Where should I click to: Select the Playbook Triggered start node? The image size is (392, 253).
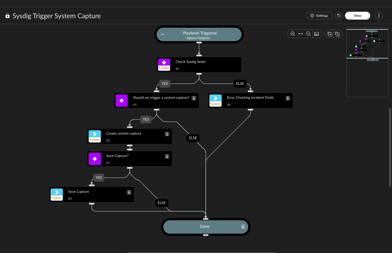point(199,34)
